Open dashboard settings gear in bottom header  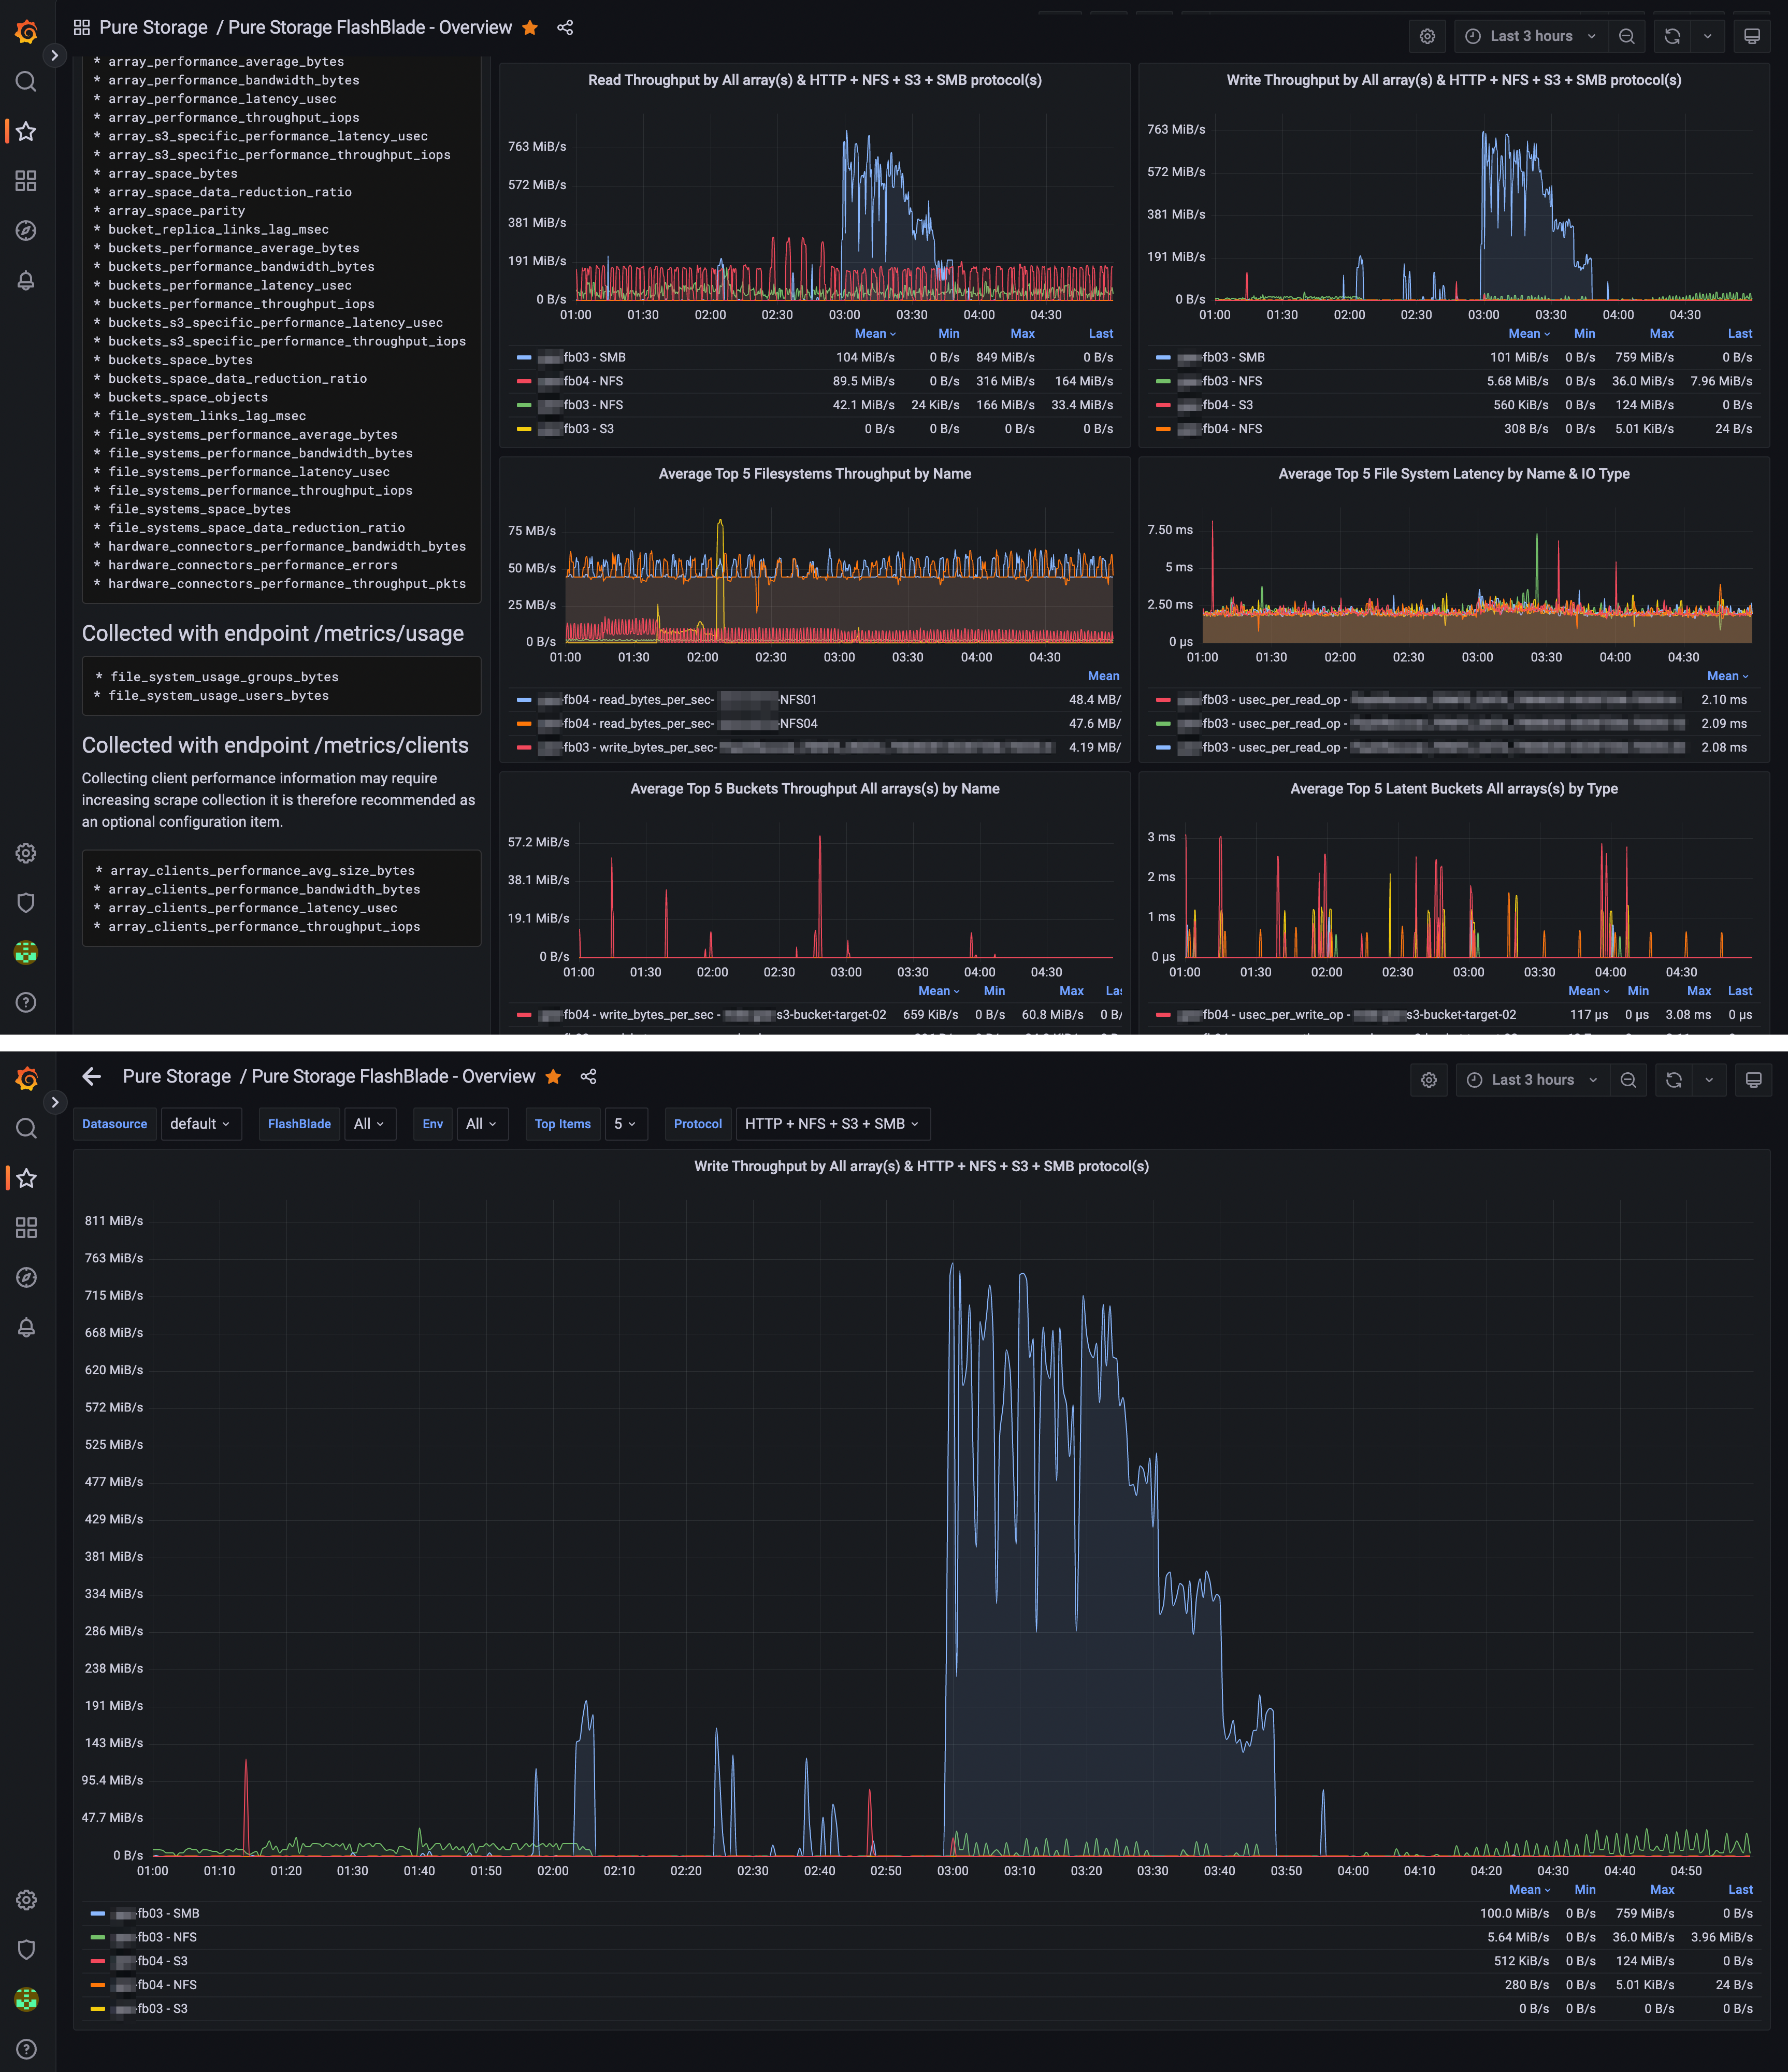pos(1429,1080)
